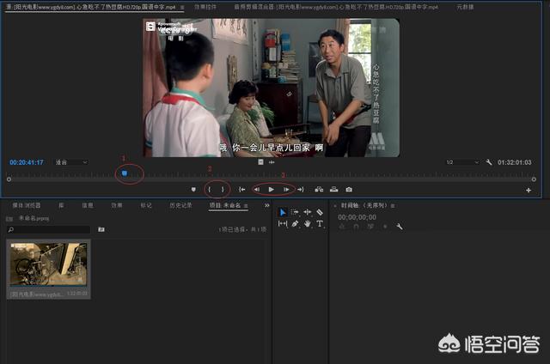Switch to the 媒体浏览器 tab
Viewport: 550px width, 364px height.
(27, 205)
